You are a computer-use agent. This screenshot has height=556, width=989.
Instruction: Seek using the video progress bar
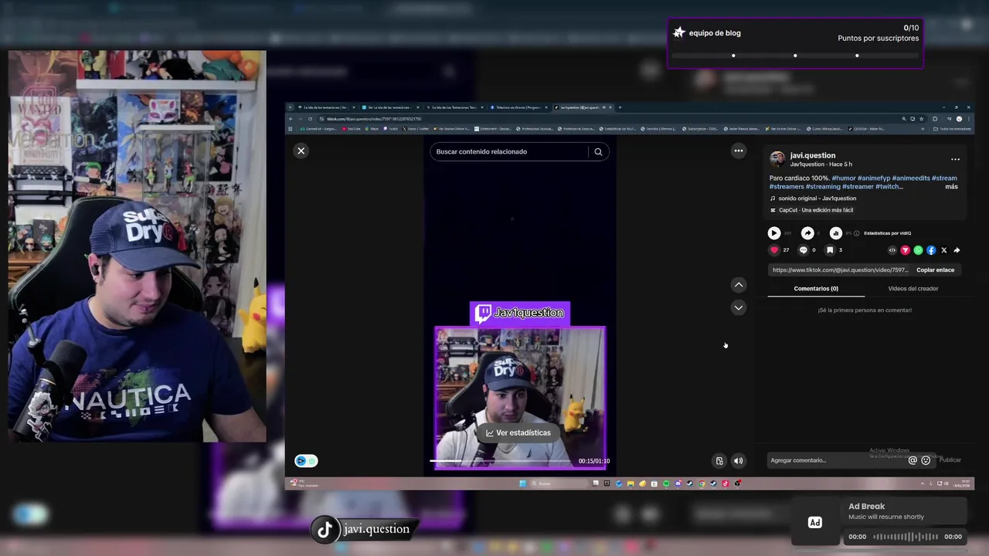pyautogui.click(x=501, y=461)
